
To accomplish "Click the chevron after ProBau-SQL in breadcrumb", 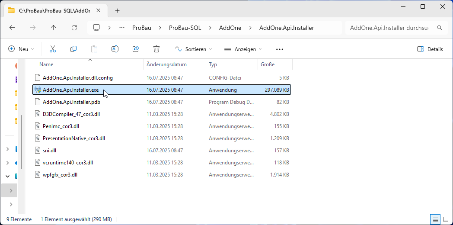I will [x=210, y=28].
